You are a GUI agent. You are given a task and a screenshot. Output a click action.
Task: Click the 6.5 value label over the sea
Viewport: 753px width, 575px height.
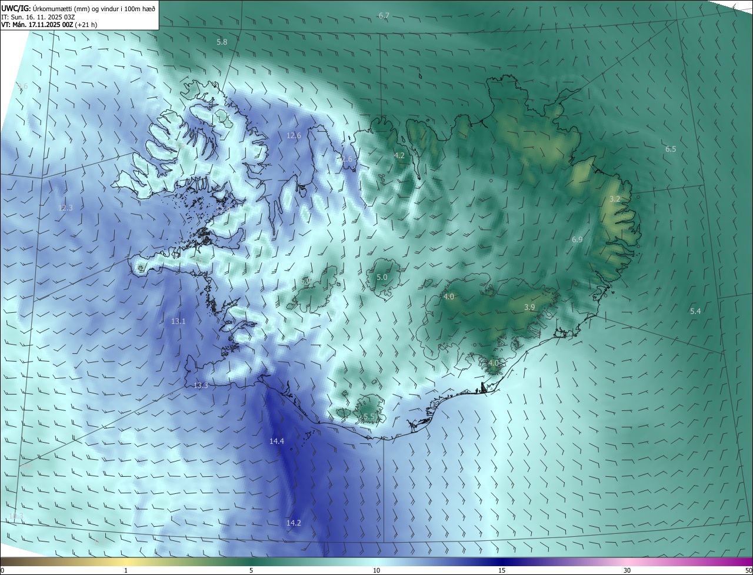point(671,149)
